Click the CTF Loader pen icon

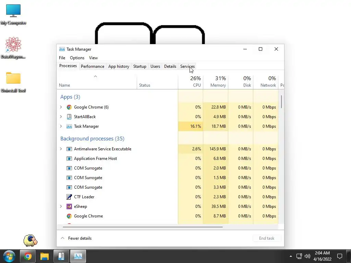click(69, 197)
